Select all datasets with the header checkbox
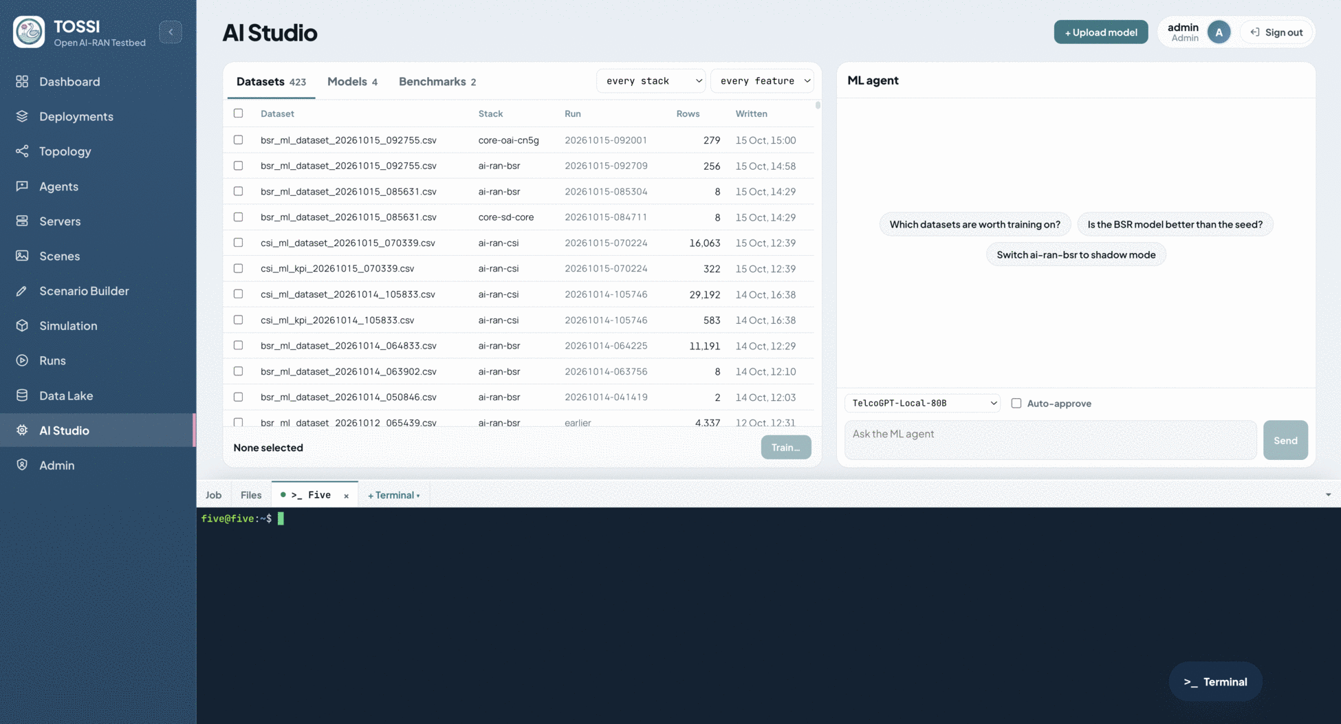The width and height of the screenshot is (1341, 724). tap(238, 113)
